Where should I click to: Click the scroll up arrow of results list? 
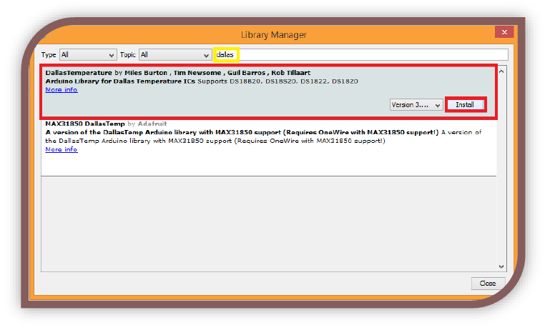click(501, 71)
